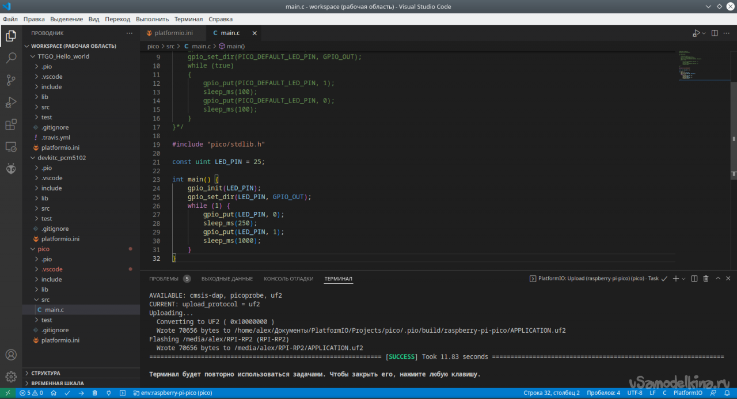
Task: Click the src breadcrumb in editor path
Action: coord(170,46)
